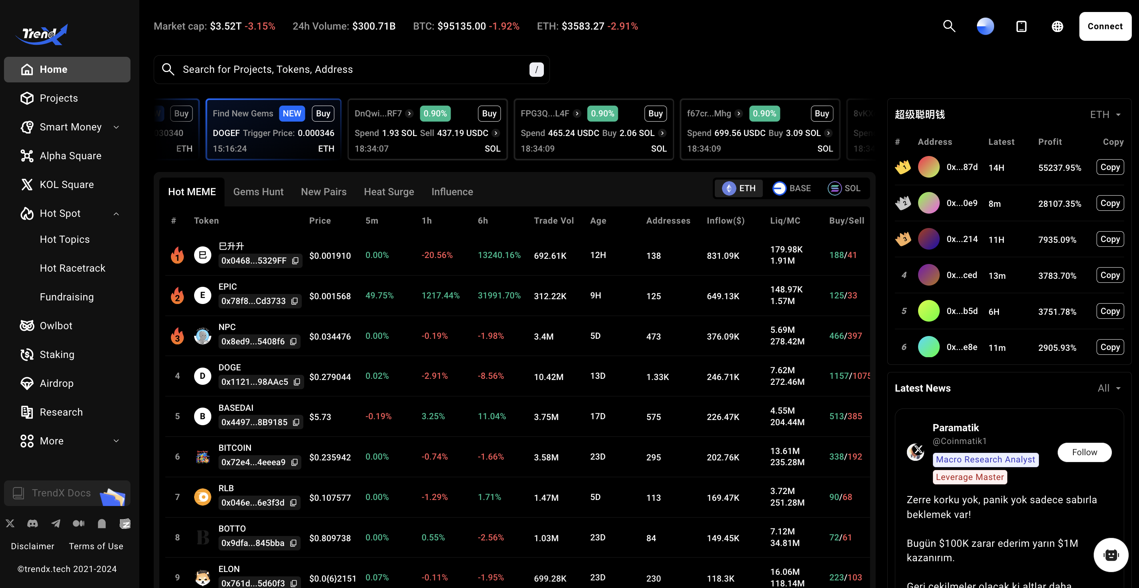Copy NPC token address icon
The height and width of the screenshot is (588, 1139).
293,342
